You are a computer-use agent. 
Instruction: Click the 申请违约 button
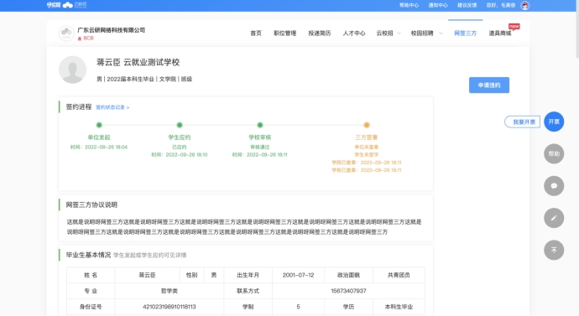pos(489,85)
